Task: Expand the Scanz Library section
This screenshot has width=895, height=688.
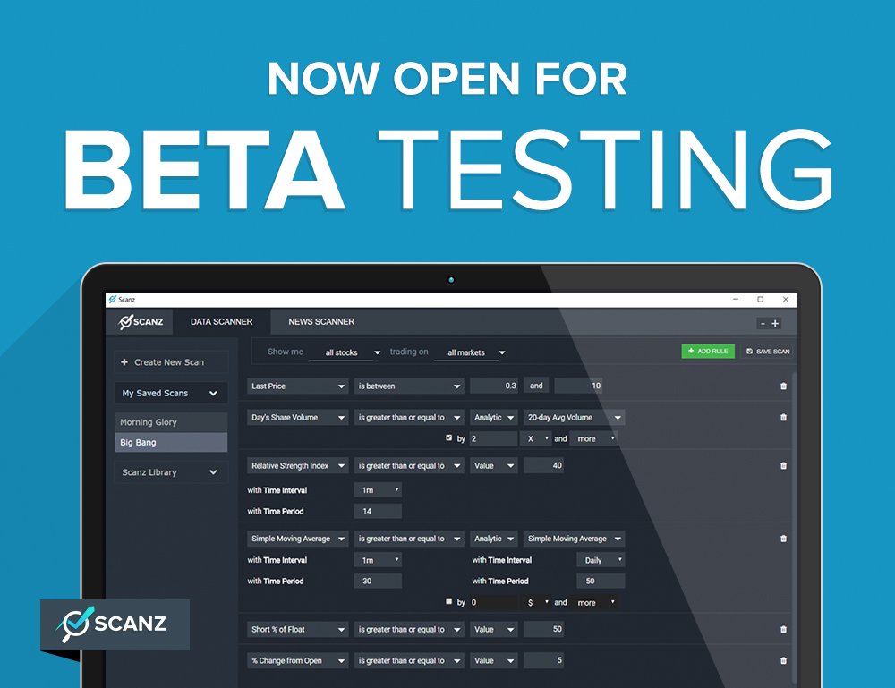Action: [x=170, y=472]
